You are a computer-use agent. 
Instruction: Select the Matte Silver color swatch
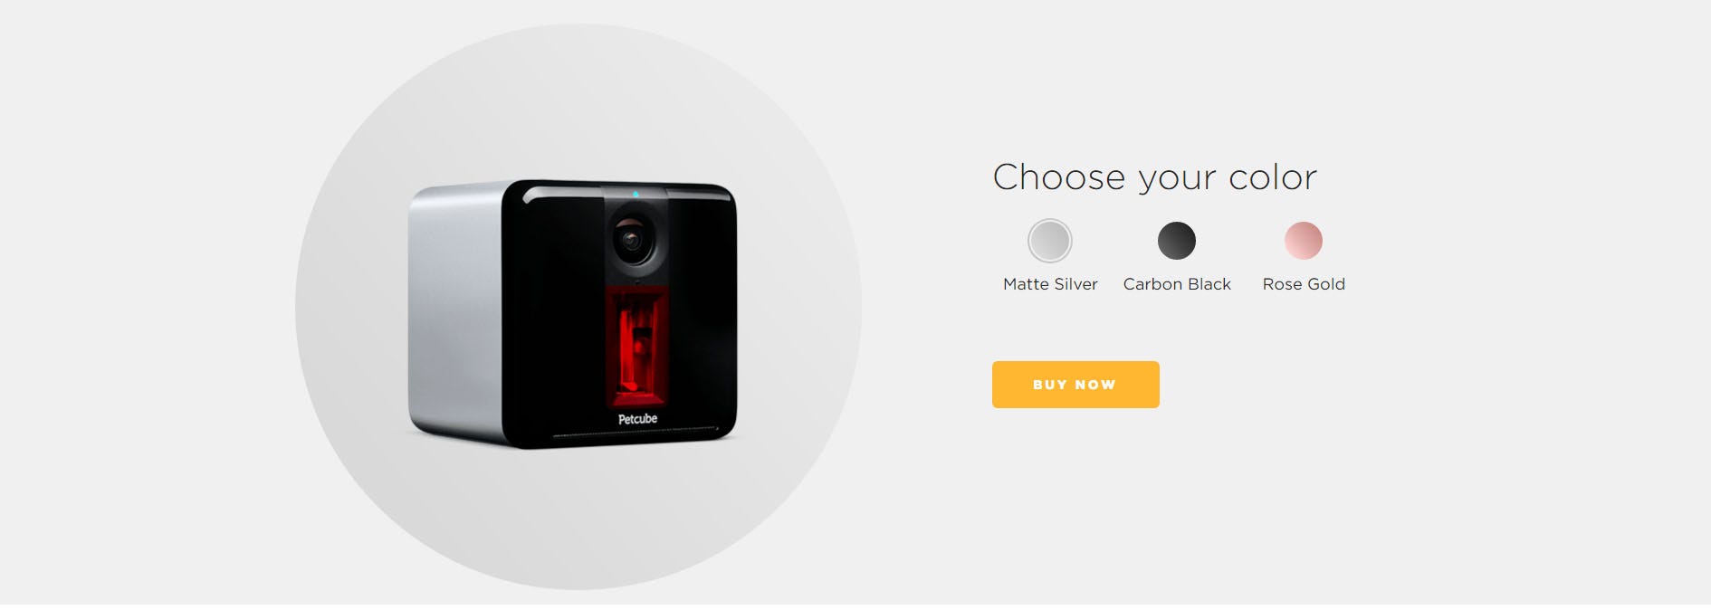tap(1050, 241)
